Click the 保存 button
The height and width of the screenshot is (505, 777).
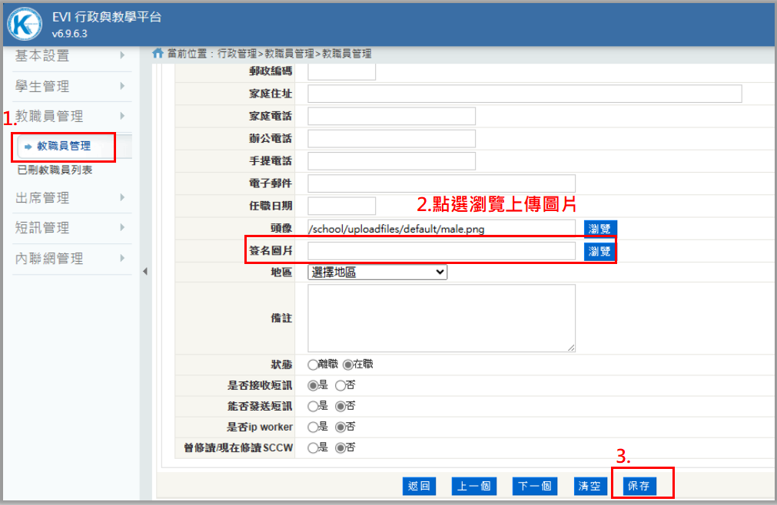click(x=639, y=486)
